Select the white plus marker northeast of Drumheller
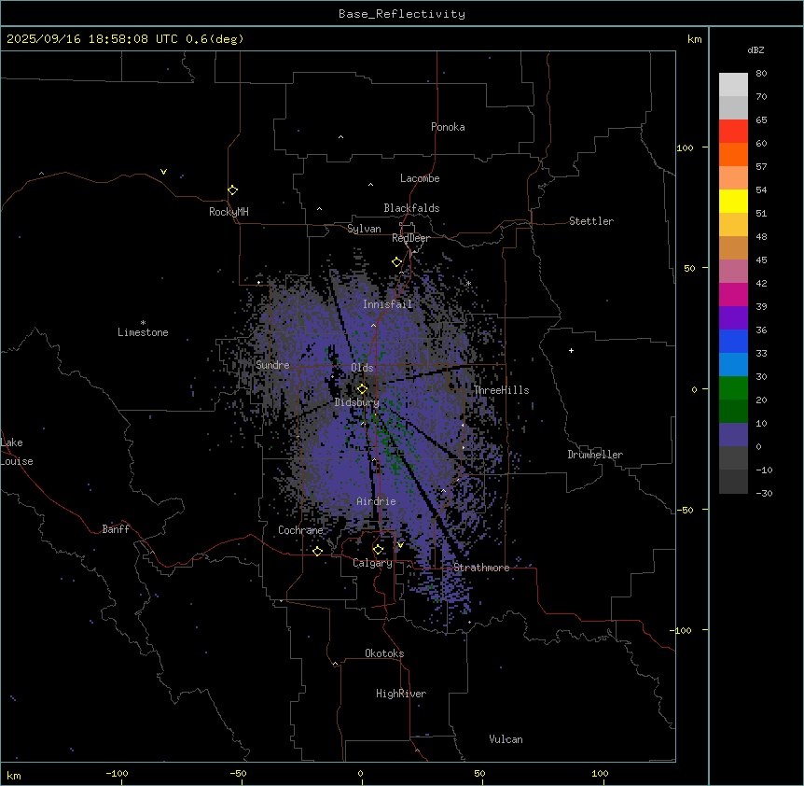Viewport: 804px width, 786px height. click(571, 350)
